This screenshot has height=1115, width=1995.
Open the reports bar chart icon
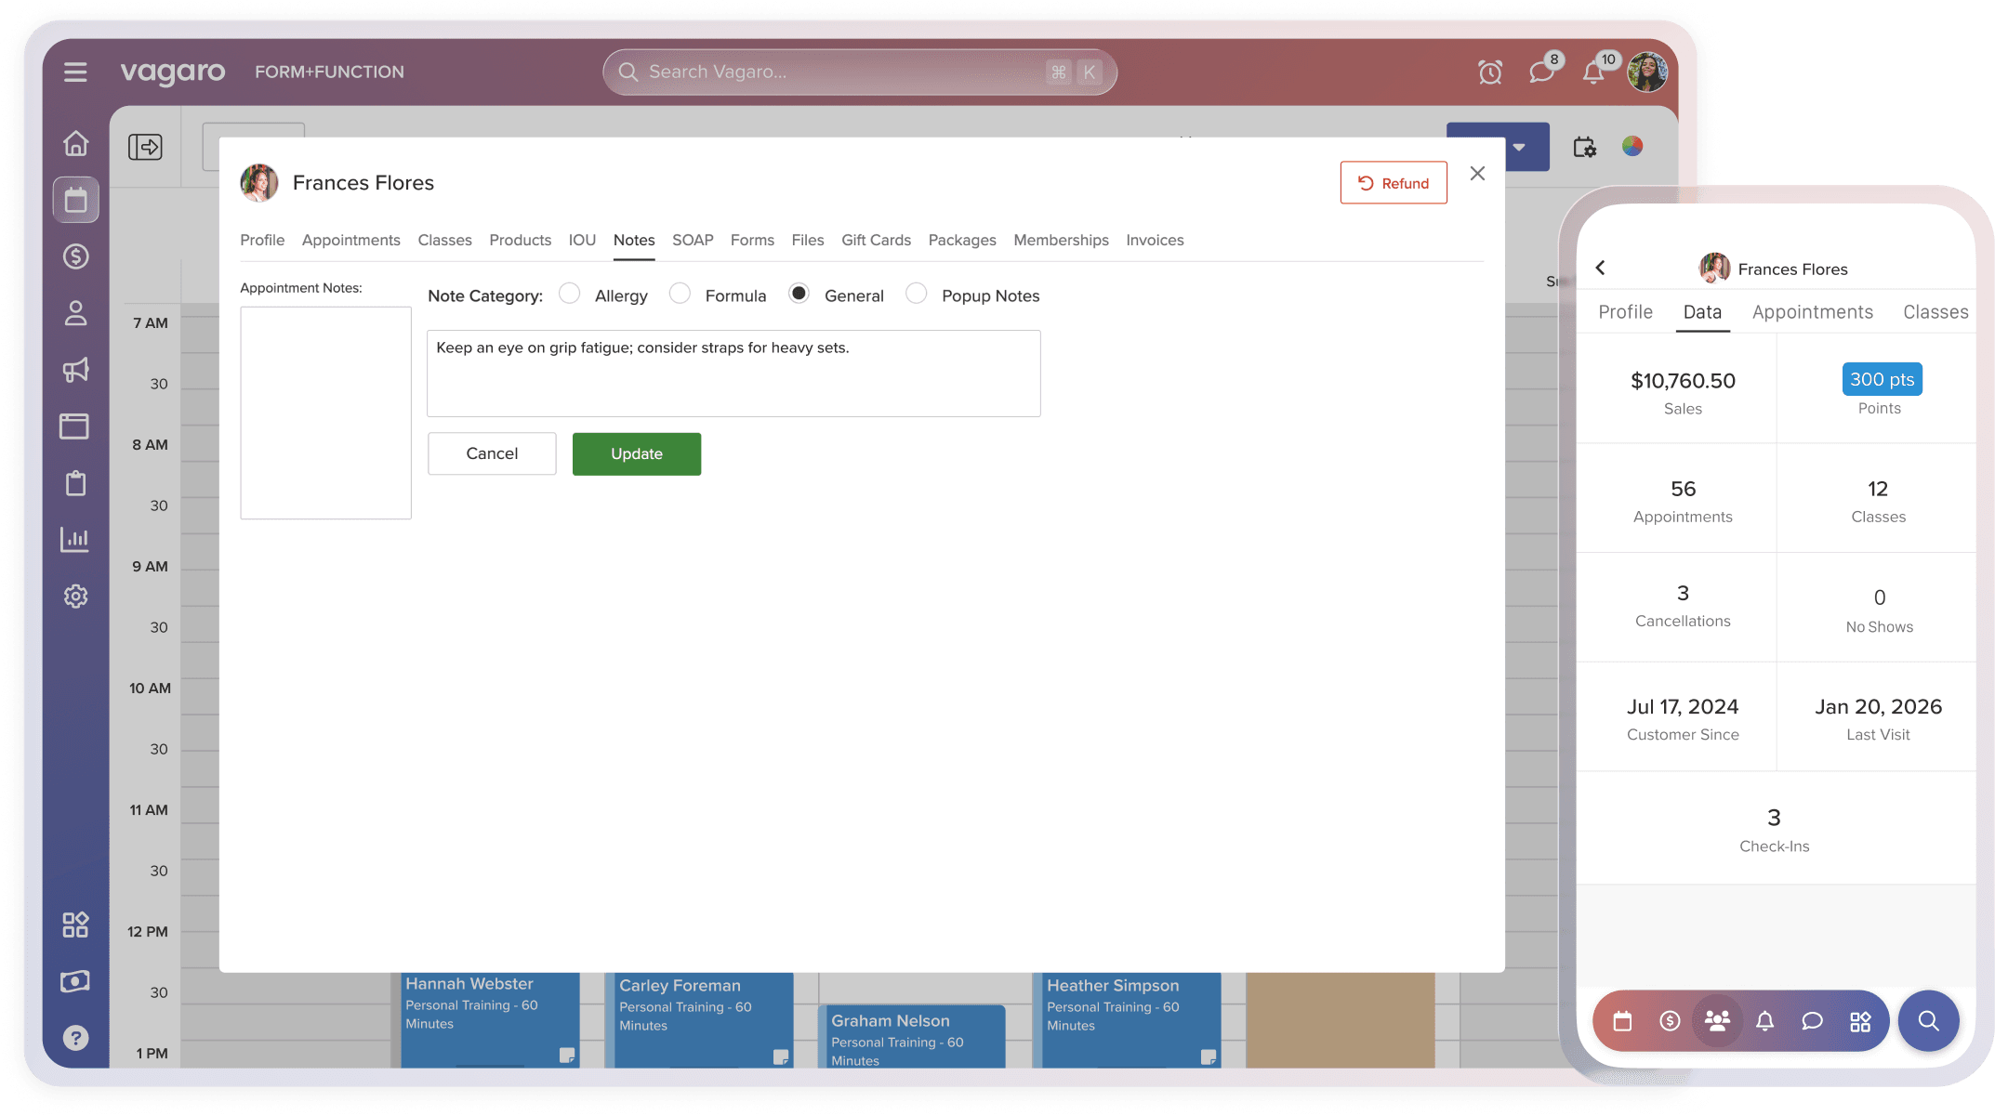pyautogui.click(x=75, y=539)
